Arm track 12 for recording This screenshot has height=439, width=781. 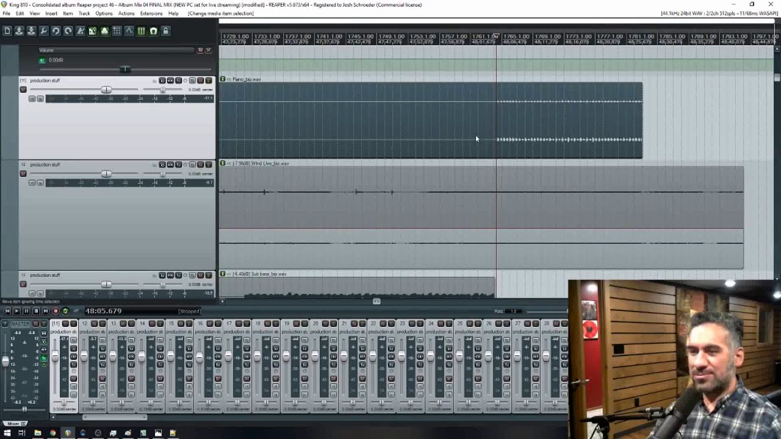[x=23, y=174]
